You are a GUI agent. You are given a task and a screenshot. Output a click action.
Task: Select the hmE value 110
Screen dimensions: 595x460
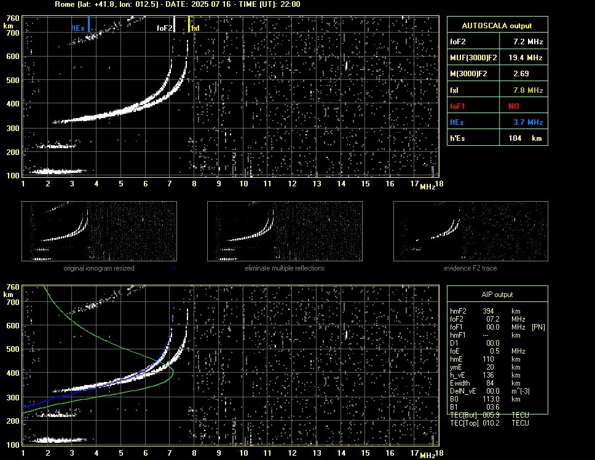489,359
